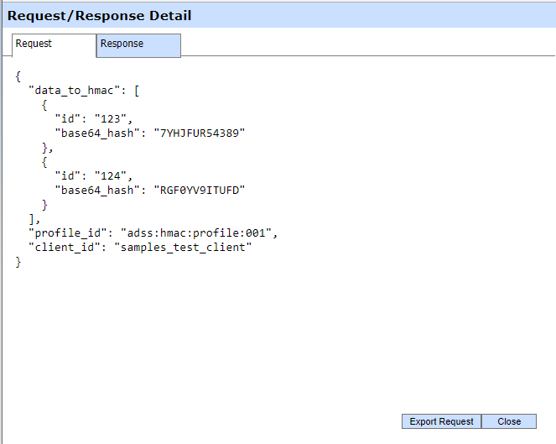The height and width of the screenshot is (444, 556).
Task: Select the Request tab
Action: [55, 44]
